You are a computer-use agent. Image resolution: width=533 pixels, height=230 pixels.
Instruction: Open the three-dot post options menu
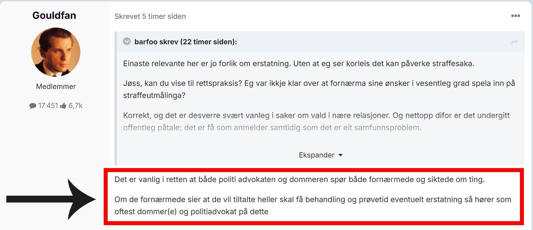pyautogui.click(x=515, y=16)
